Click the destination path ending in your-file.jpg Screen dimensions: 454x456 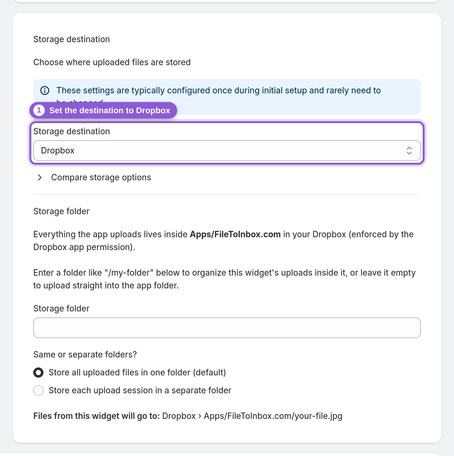tap(252, 416)
